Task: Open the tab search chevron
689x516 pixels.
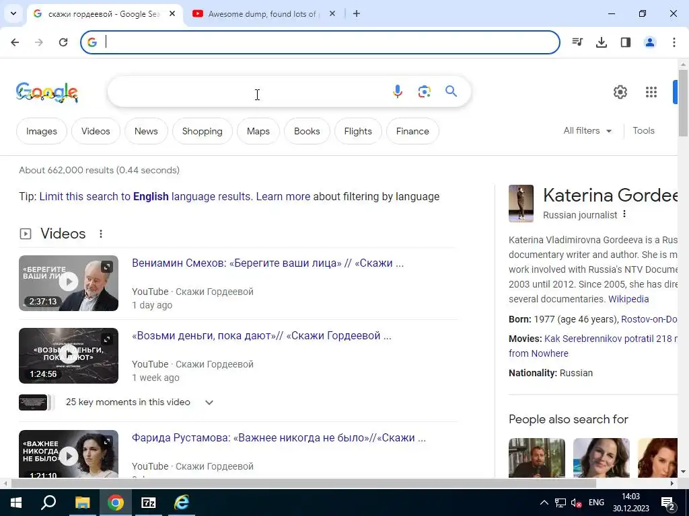Action: pyautogui.click(x=13, y=13)
